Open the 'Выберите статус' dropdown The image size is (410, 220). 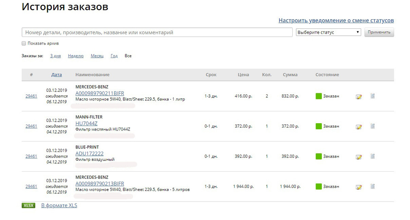328,32
